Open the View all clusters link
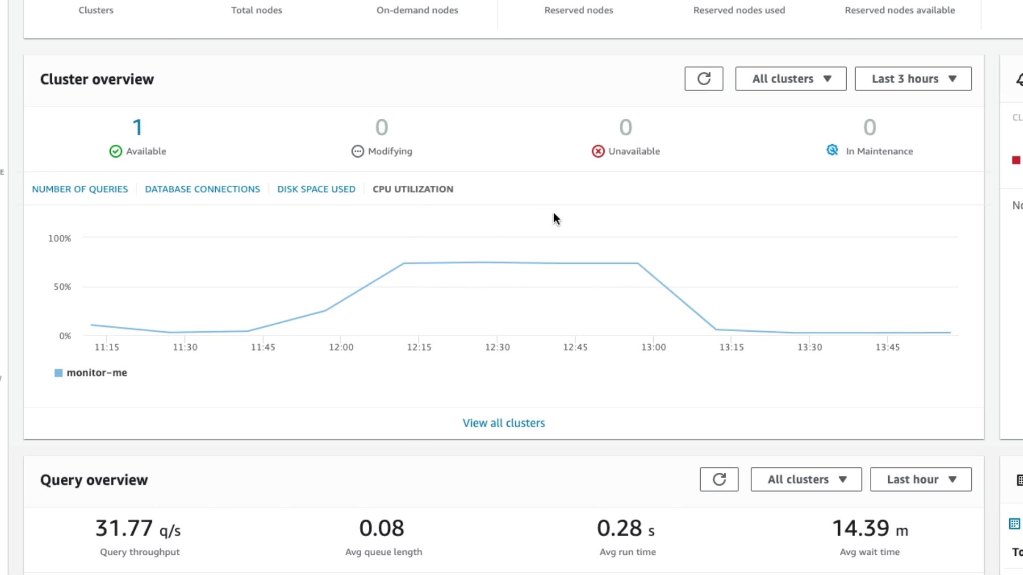Screen dimensions: 1023x575 504,423
